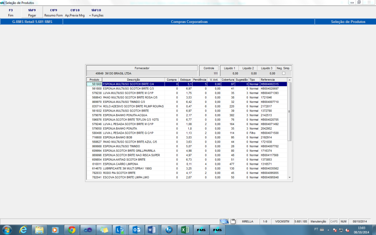Click the Cobertura column header

[228, 80]
